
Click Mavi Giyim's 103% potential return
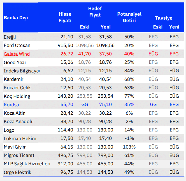coord(129,147)
